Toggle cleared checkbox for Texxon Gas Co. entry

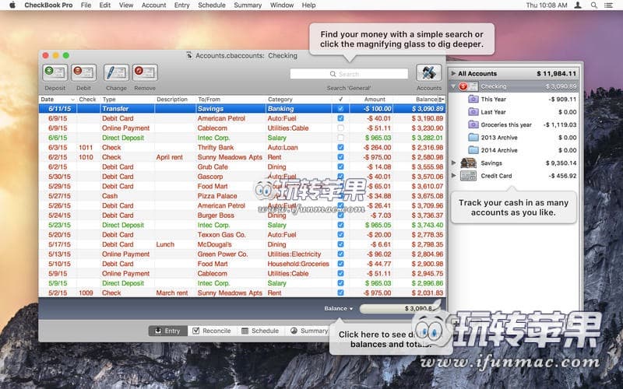tap(340, 235)
